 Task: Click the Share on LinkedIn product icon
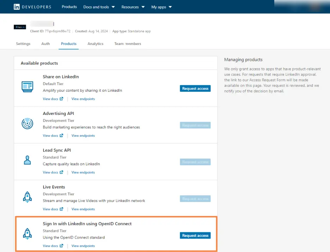[x=28, y=86]
